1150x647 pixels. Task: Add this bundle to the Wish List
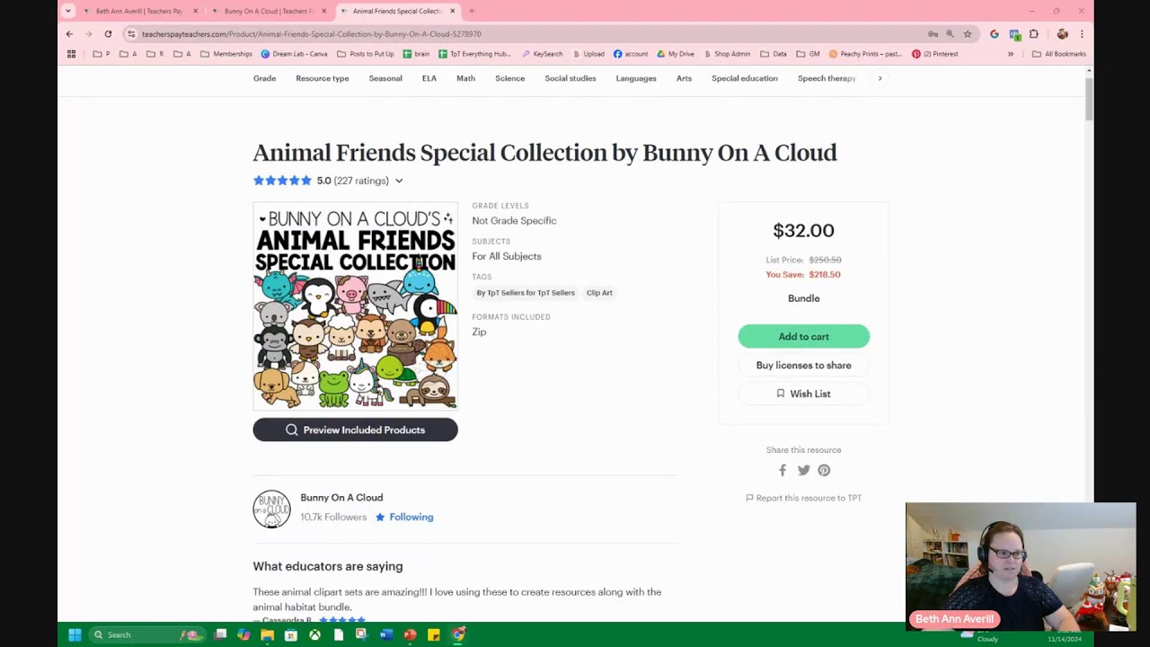[803, 394]
